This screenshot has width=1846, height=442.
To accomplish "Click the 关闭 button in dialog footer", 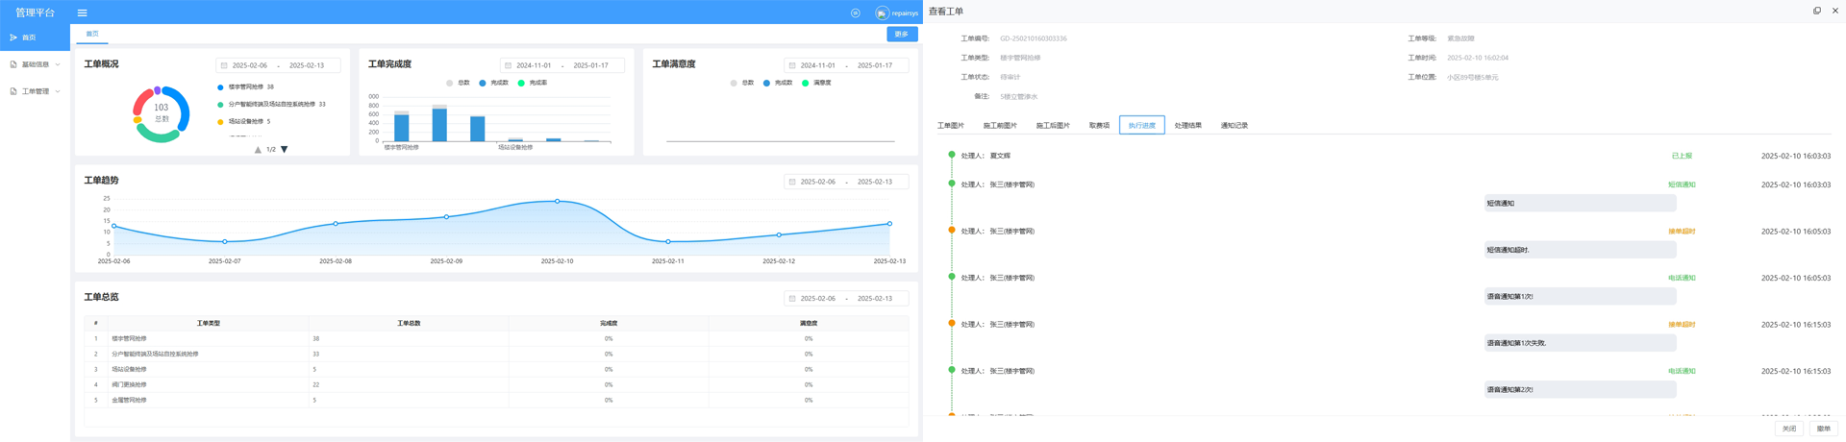I will coord(1788,429).
